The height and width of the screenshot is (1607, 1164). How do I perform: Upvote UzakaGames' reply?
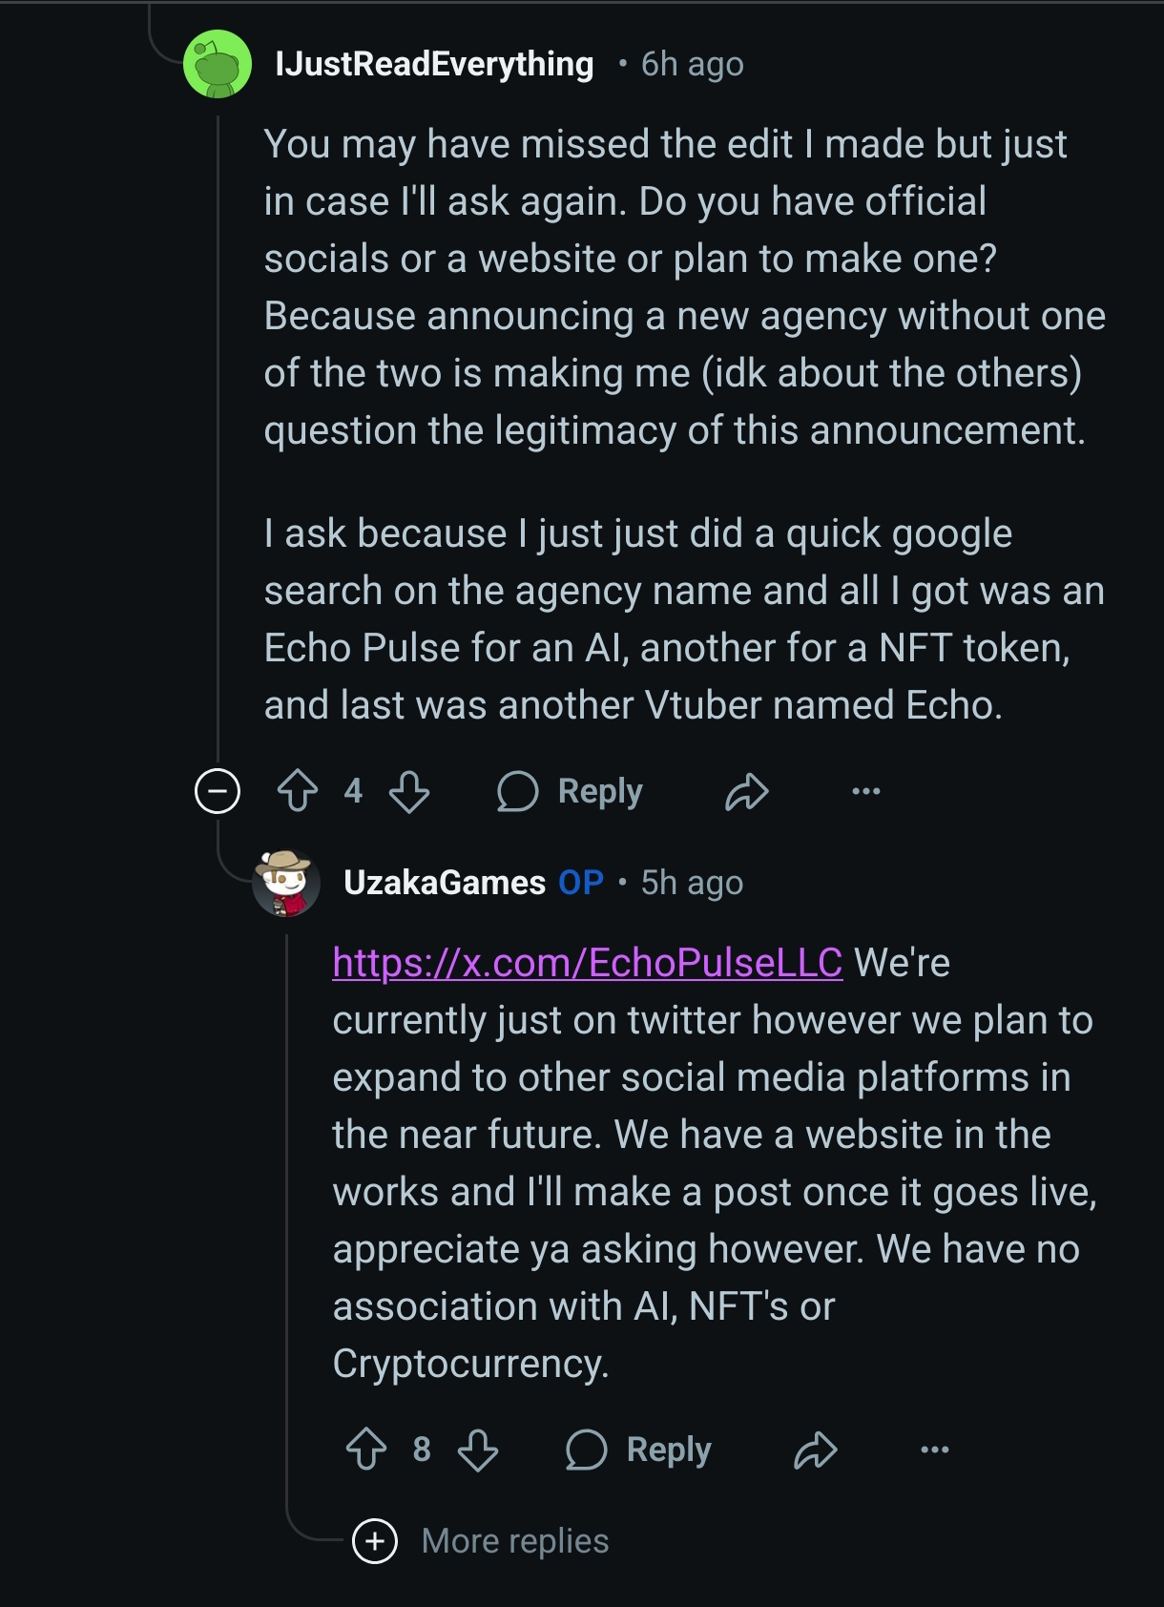(366, 1450)
